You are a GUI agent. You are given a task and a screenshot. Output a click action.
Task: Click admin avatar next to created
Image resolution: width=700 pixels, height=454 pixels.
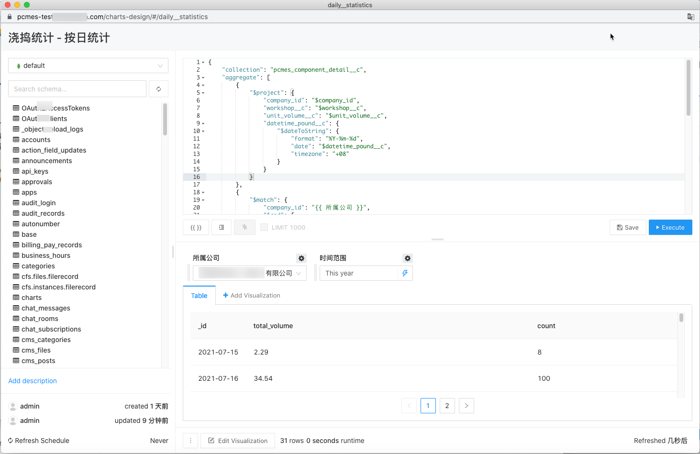click(x=13, y=406)
